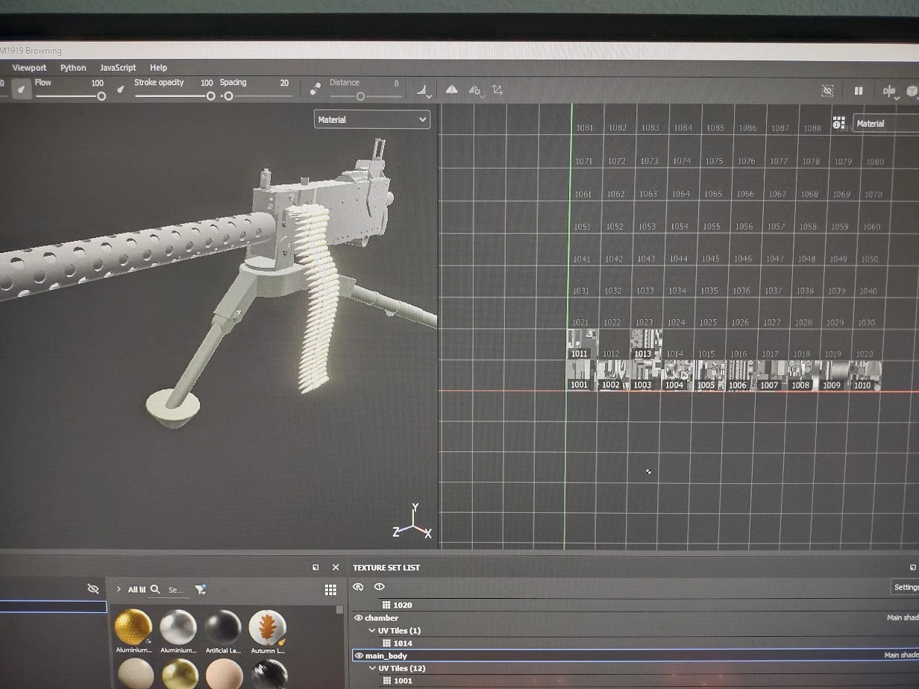The width and height of the screenshot is (919, 689).
Task: Pause the engine computation
Action: pyautogui.click(x=859, y=91)
